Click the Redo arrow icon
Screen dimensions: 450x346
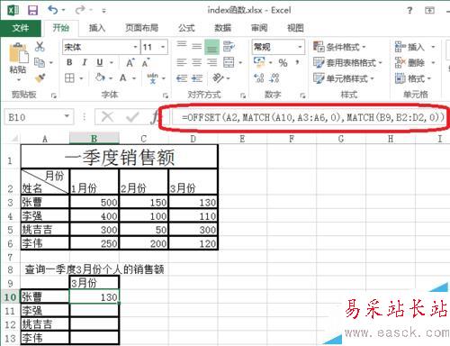coord(80,10)
